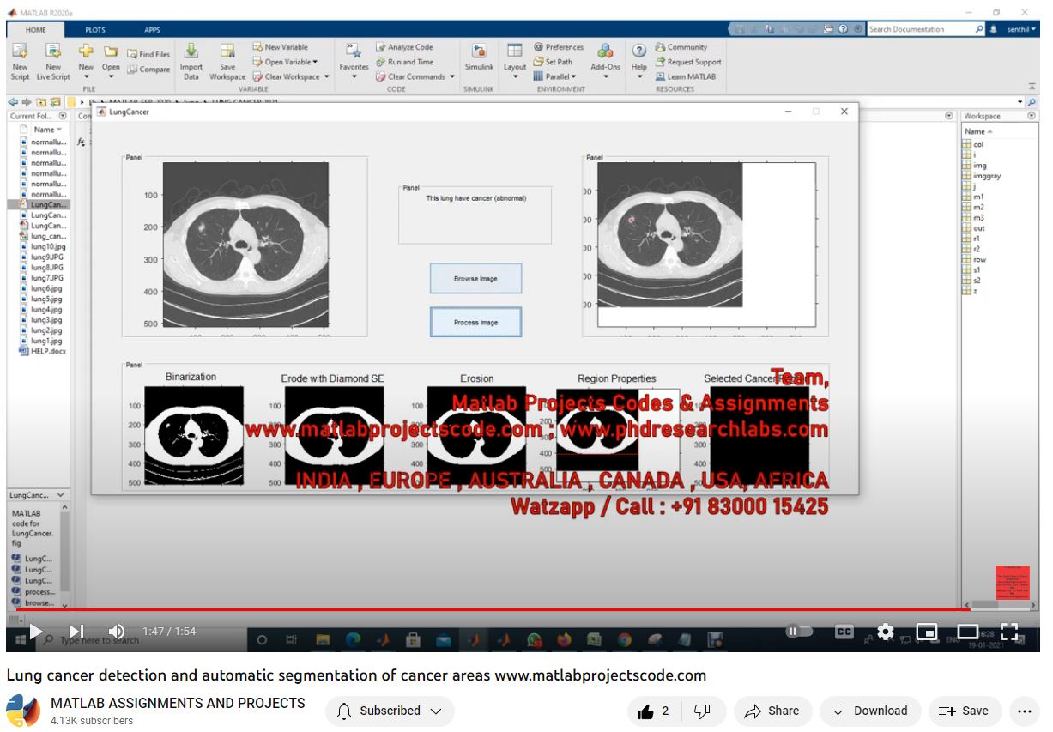This screenshot has width=1053, height=732.
Task: Open the Firefox icon in the taskbar
Action: (x=564, y=640)
